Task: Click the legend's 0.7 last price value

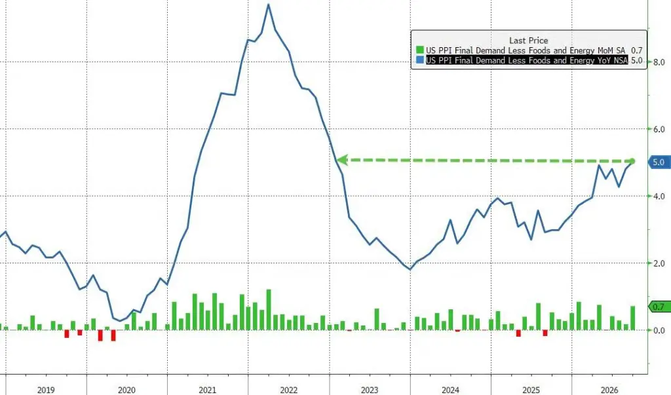Action: click(x=637, y=50)
